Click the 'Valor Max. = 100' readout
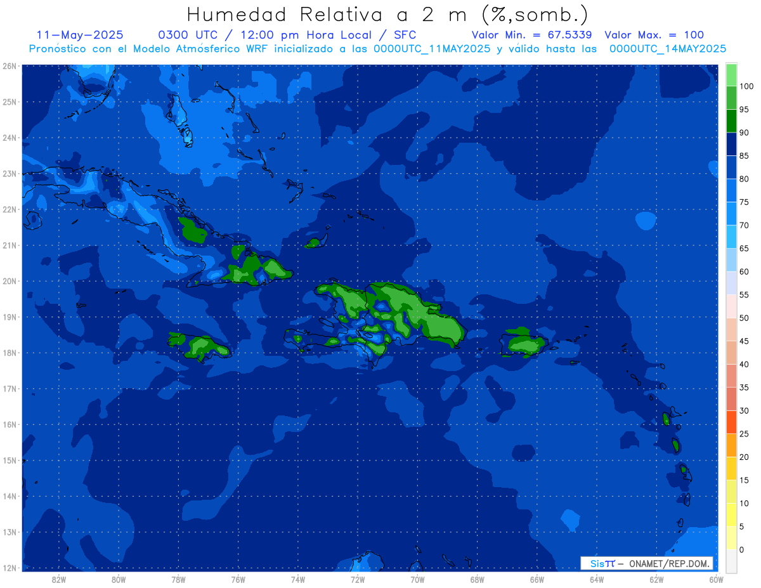Image resolution: width=761 pixels, height=588 pixels. pyautogui.click(x=654, y=35)
